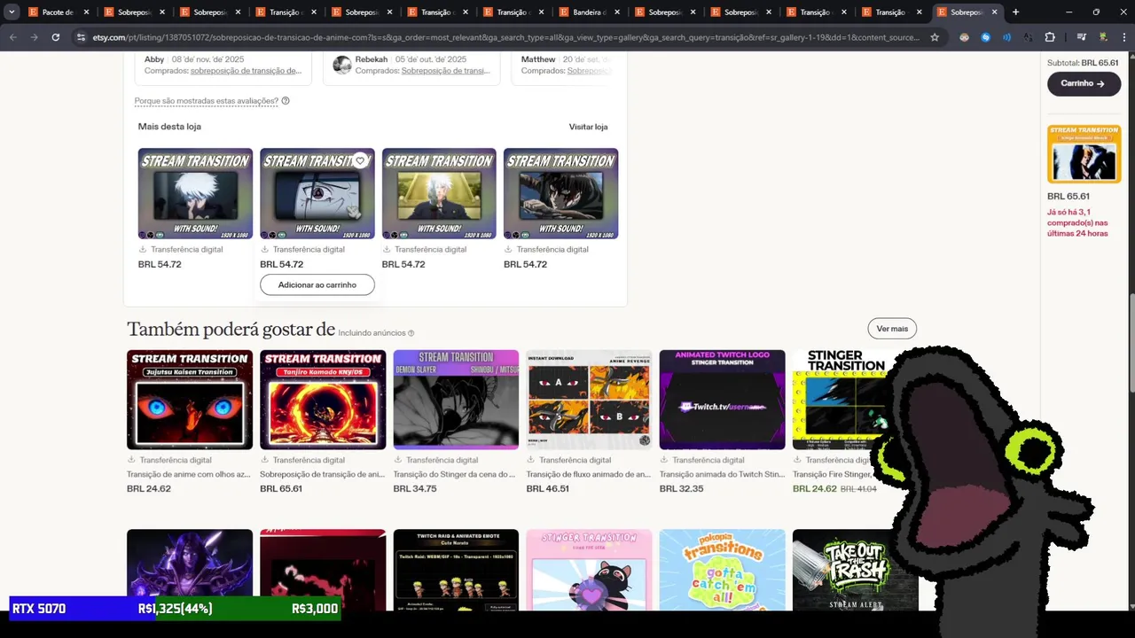Click the RTX 5070 donation goal progress bar
This screenshot has width=1135, height=638.
click(175, 609)
